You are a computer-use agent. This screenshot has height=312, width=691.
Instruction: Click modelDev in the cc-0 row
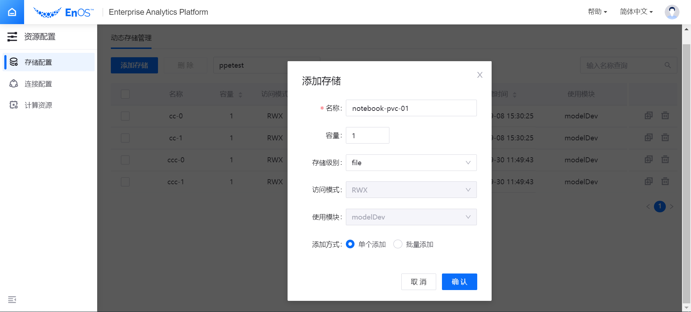point(581,116)
